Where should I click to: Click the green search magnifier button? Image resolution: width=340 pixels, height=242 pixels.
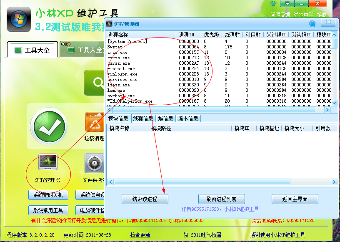(x=94, y=83)
